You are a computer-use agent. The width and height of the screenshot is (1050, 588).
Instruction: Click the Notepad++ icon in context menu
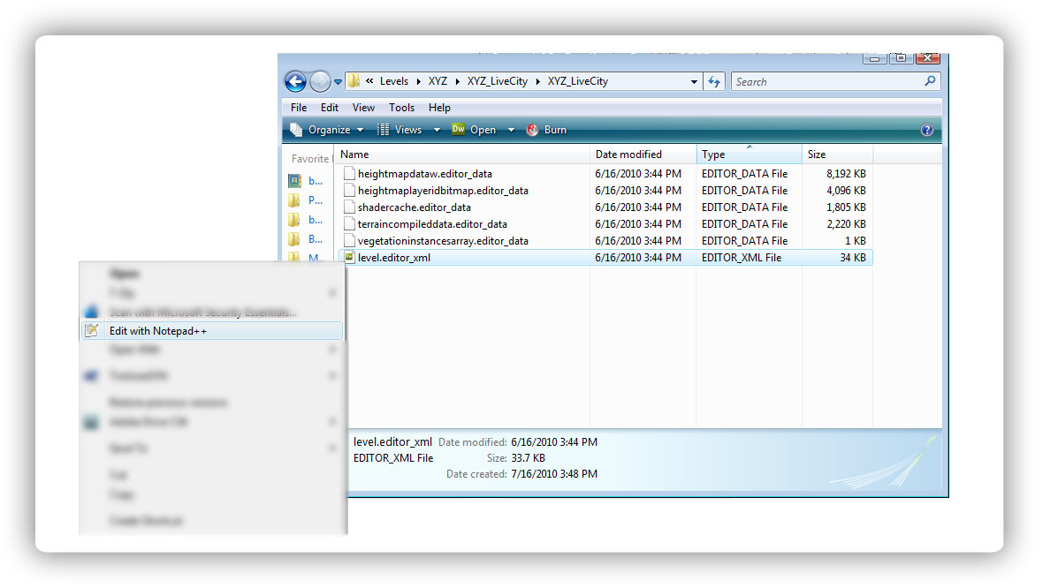92,330
